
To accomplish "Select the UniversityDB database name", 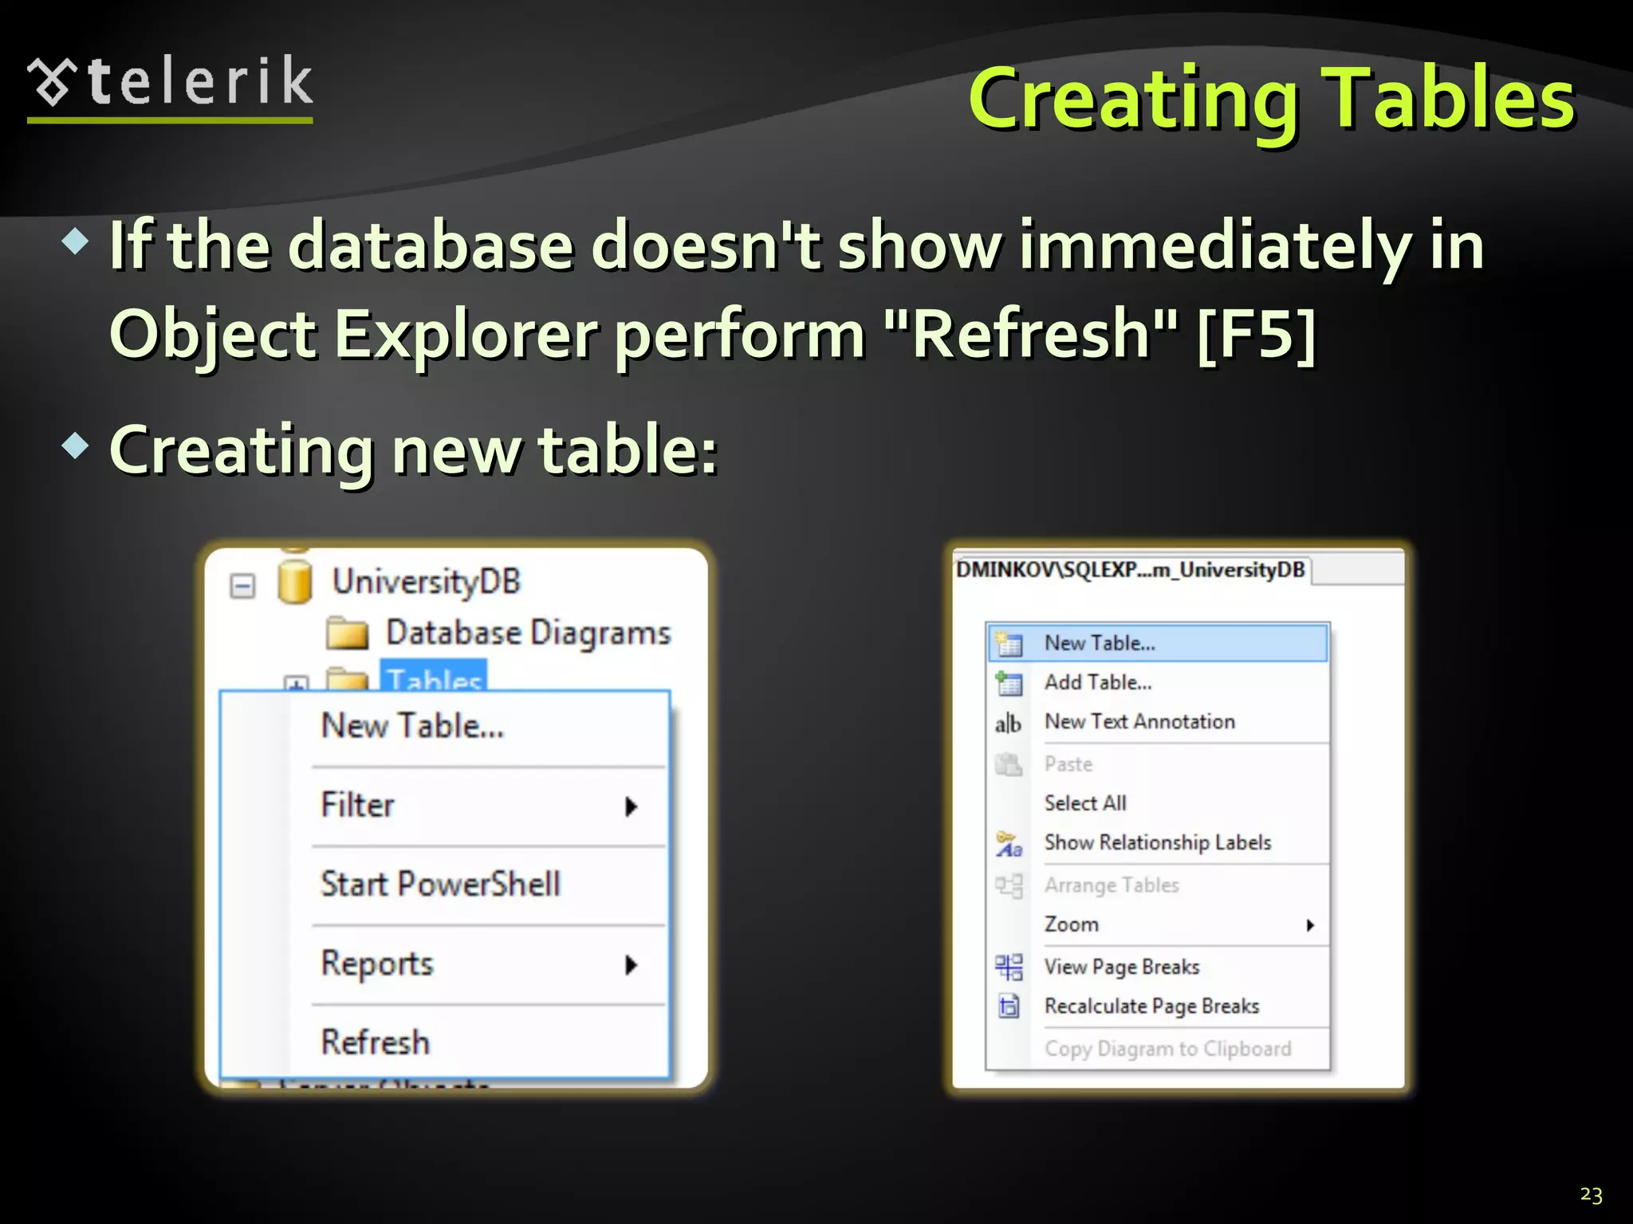I will coord(427,581).
